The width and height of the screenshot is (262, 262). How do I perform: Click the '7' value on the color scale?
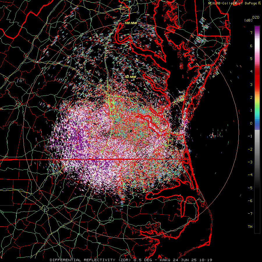(x=251, y=33)
